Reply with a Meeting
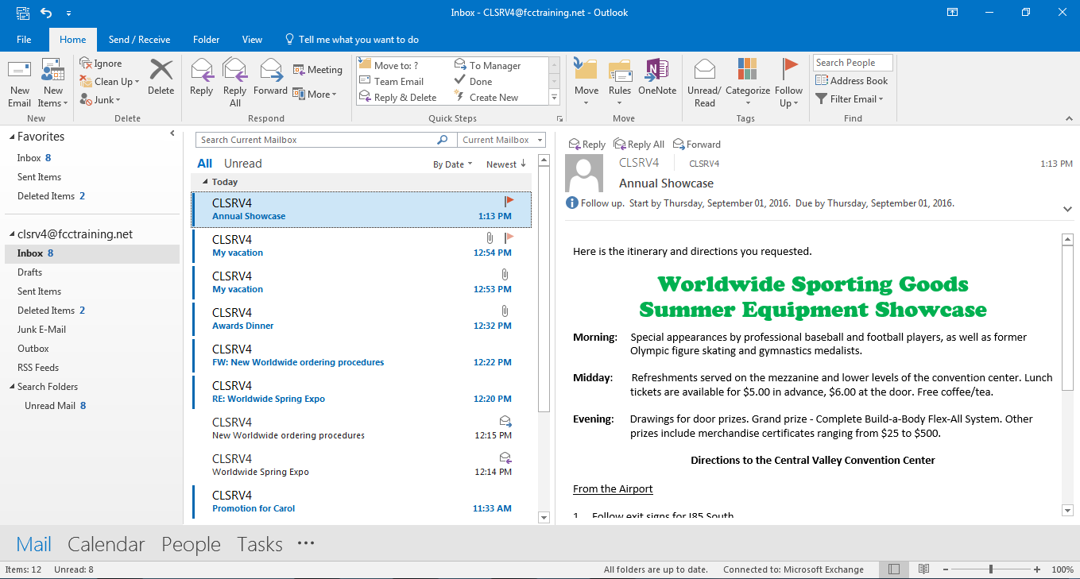The height and width of the screenshot is (579, 1080). [317, 70]
